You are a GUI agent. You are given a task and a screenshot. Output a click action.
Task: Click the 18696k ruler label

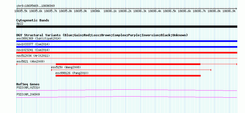coord(95,11)
